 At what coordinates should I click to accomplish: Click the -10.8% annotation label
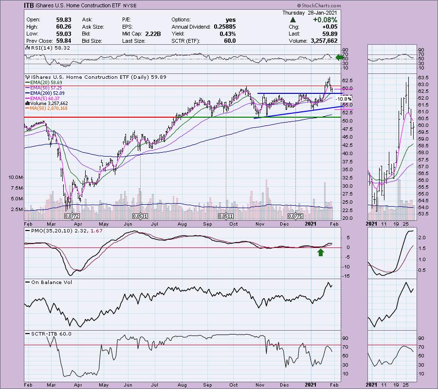click(343, 99)
